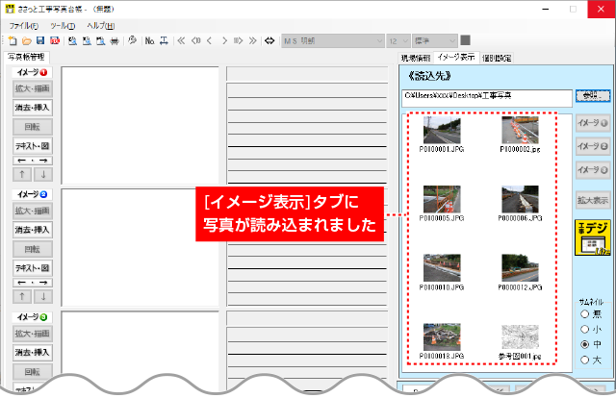Move イメージ2 up with the up arrow
616x398 pixels.
click(x=22, y=296)
